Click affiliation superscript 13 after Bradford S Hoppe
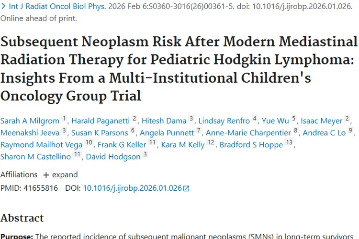 pyautogui.click(x=289, y=143)
